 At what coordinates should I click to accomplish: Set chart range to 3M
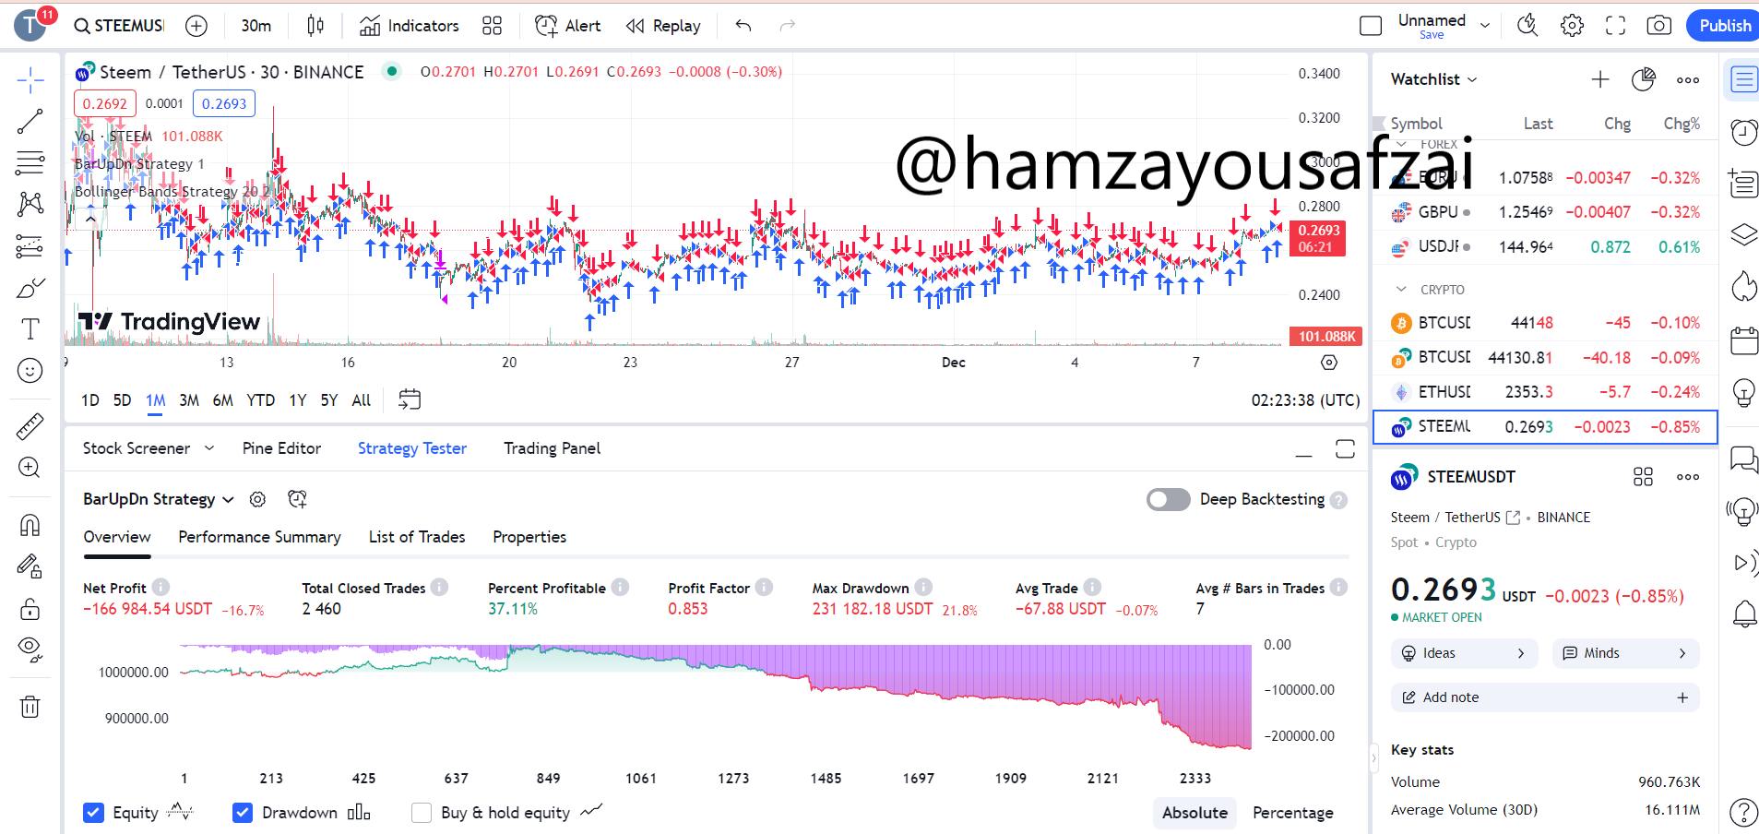tap(189, 400)
